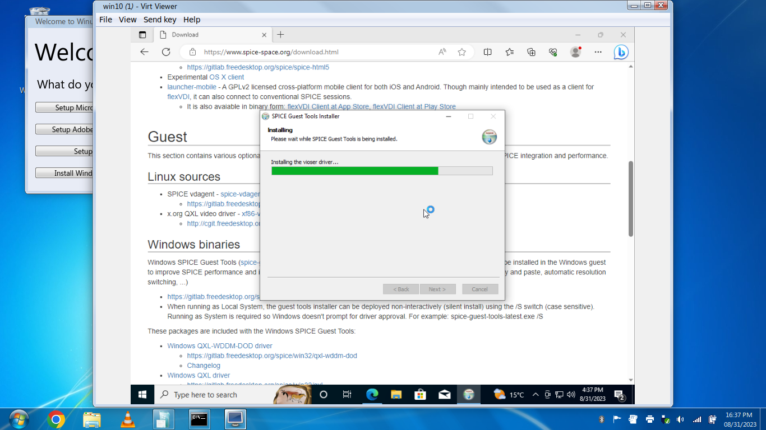Open guest volume speaker icon

[571, 395]
